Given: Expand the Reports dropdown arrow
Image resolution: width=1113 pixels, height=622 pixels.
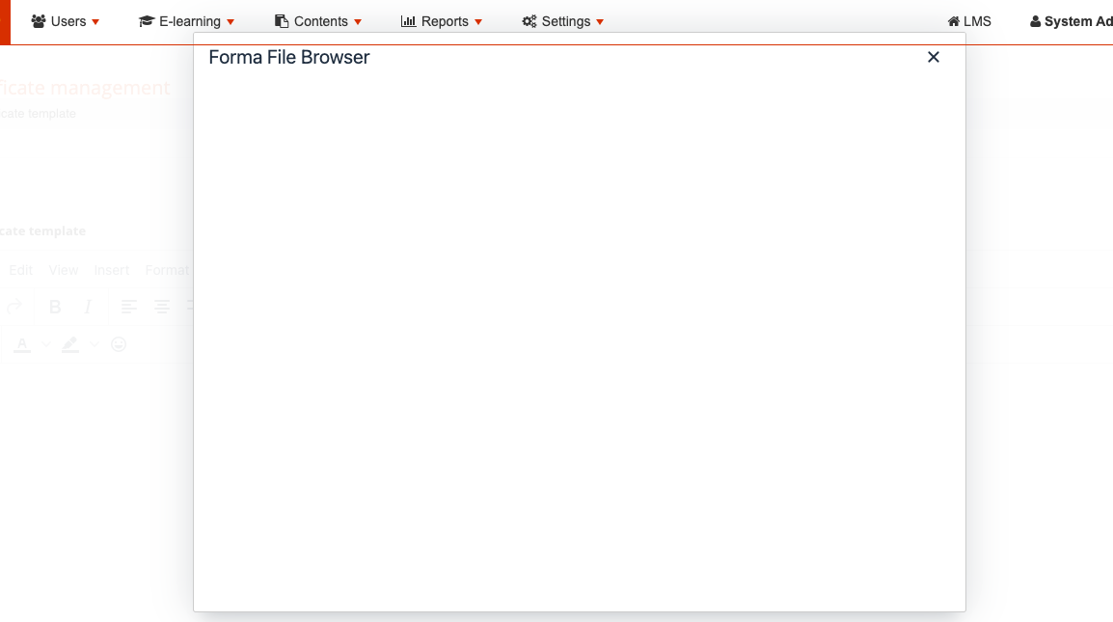Looking at the screenshot, I should (x=478, y=22).
